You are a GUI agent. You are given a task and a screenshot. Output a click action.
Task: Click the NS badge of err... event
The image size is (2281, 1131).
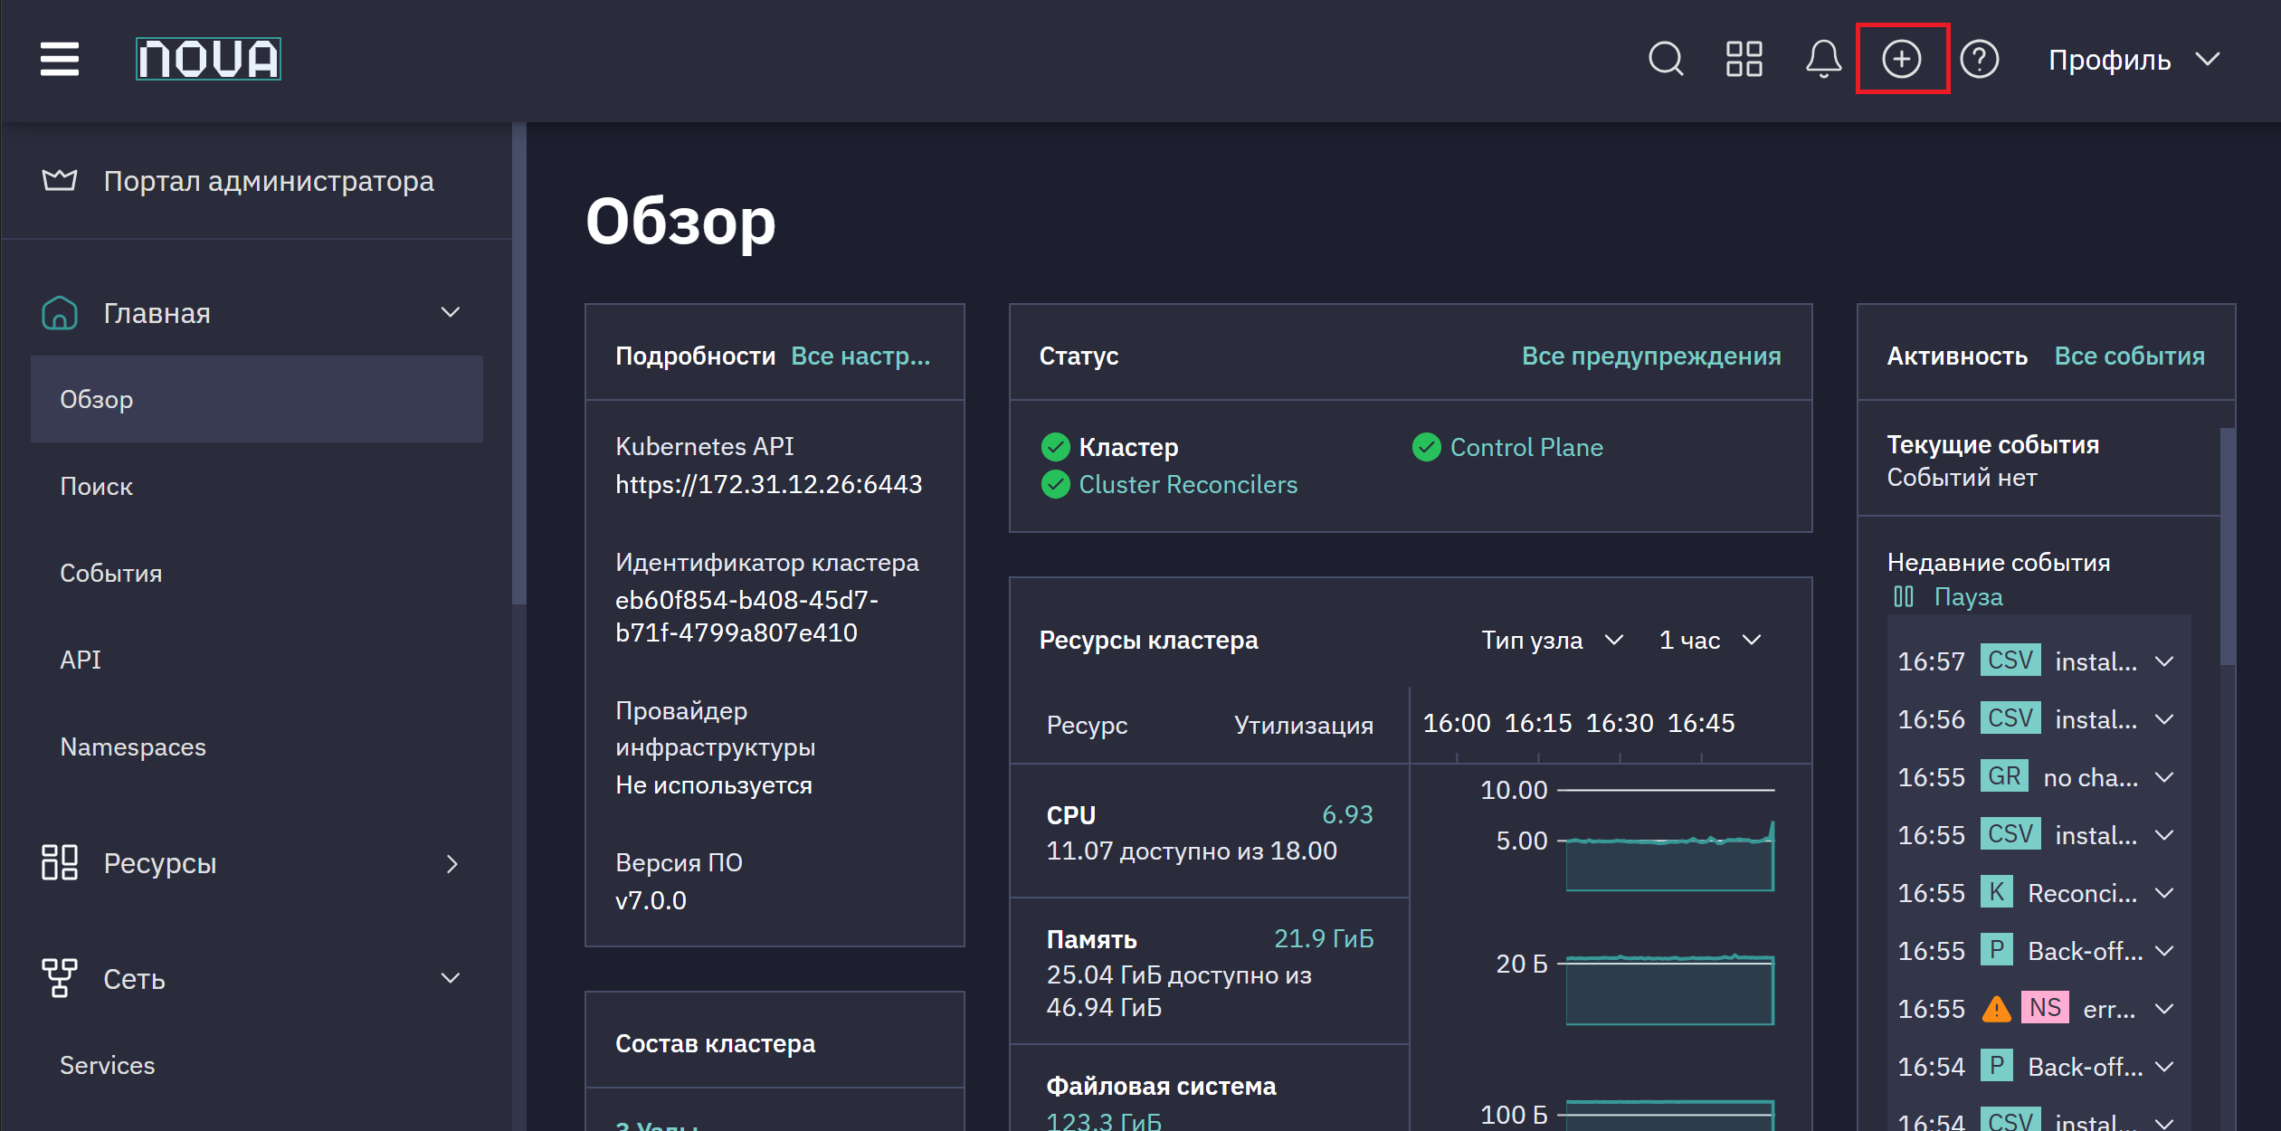(2045, 1008)
